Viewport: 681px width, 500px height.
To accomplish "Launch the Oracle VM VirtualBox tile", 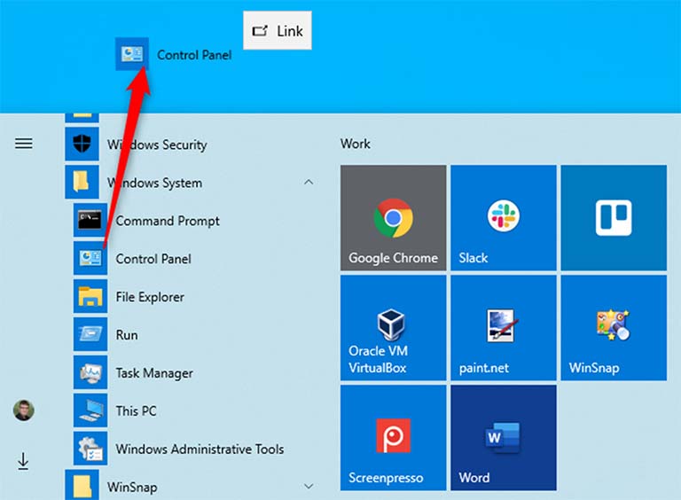I will pos(394,328).
